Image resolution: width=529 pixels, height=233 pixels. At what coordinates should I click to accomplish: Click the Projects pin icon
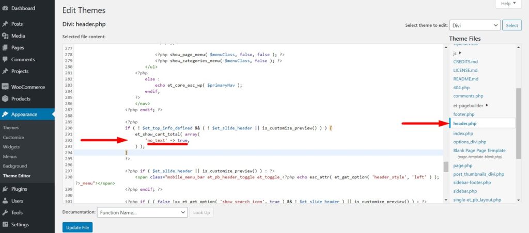5,71
